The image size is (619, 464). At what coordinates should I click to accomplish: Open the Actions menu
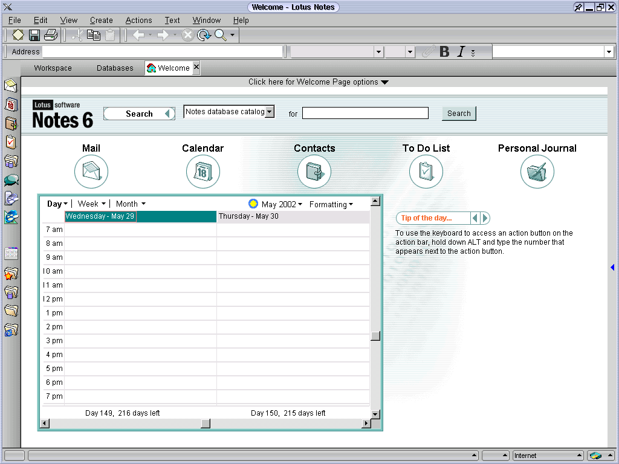(x=138, y=20)
